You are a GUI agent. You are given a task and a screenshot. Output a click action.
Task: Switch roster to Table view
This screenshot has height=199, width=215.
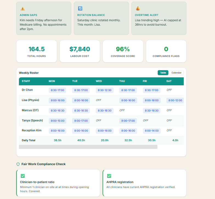(163, 73)
